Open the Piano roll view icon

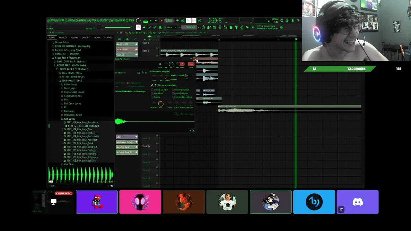pos(209,27)
